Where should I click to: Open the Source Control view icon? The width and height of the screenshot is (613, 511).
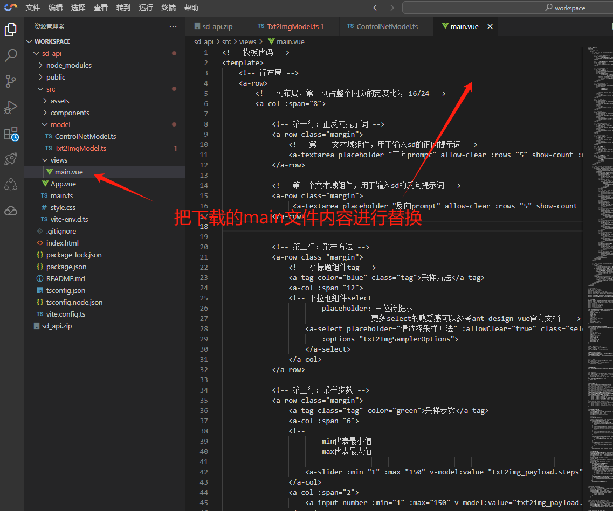[x=11, y=81]
